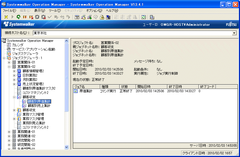Screen dimensions: 240x157
Task: Open the 接続ホスト名 dropdown arrow
Action: pos(234,33)
